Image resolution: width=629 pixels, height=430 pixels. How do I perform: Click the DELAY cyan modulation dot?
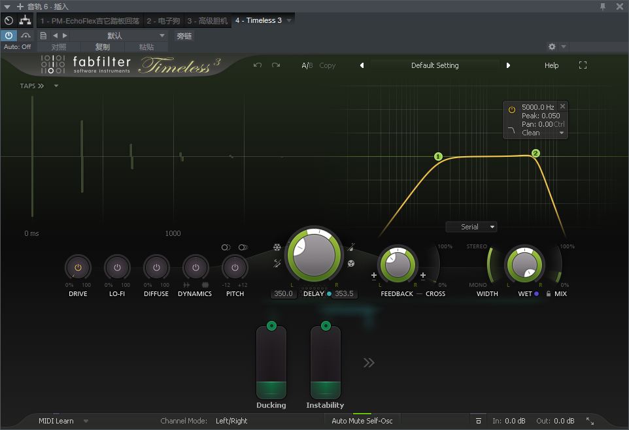click(329, 293)
